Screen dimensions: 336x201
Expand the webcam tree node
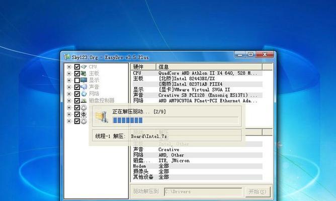(69, 114)
